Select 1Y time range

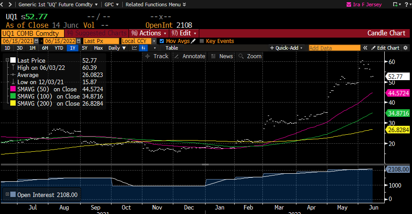click(x=73, y=48)
